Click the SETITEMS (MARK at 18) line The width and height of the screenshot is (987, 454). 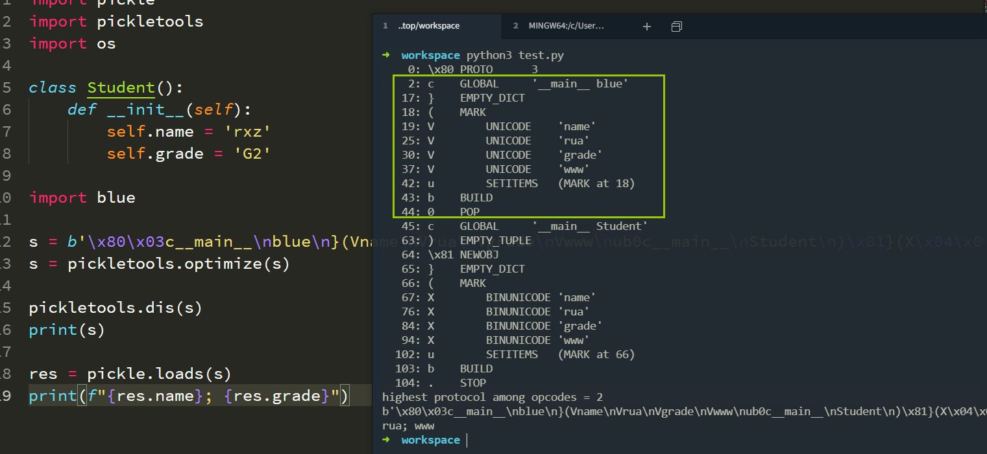(559, 183)
